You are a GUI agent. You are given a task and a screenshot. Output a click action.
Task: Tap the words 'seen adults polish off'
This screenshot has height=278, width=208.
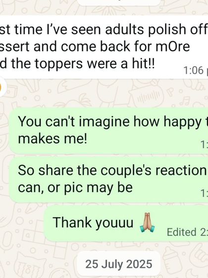pyautogui.click(x=139, y=29)
